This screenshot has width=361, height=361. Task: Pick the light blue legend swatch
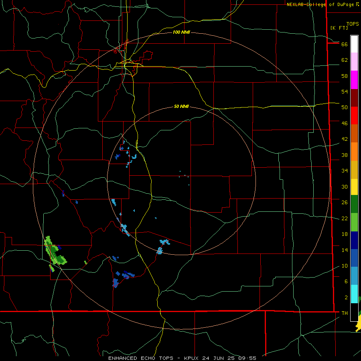[x=354, y=276]
